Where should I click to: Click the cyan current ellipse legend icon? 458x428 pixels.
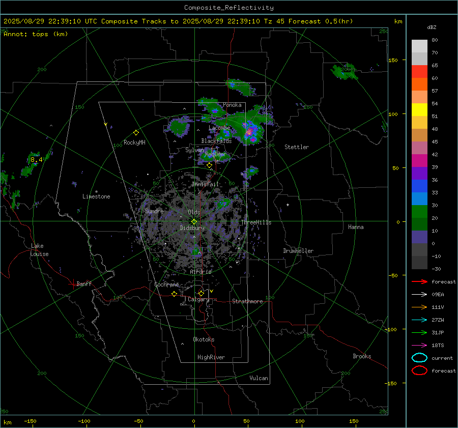point(419,358)
